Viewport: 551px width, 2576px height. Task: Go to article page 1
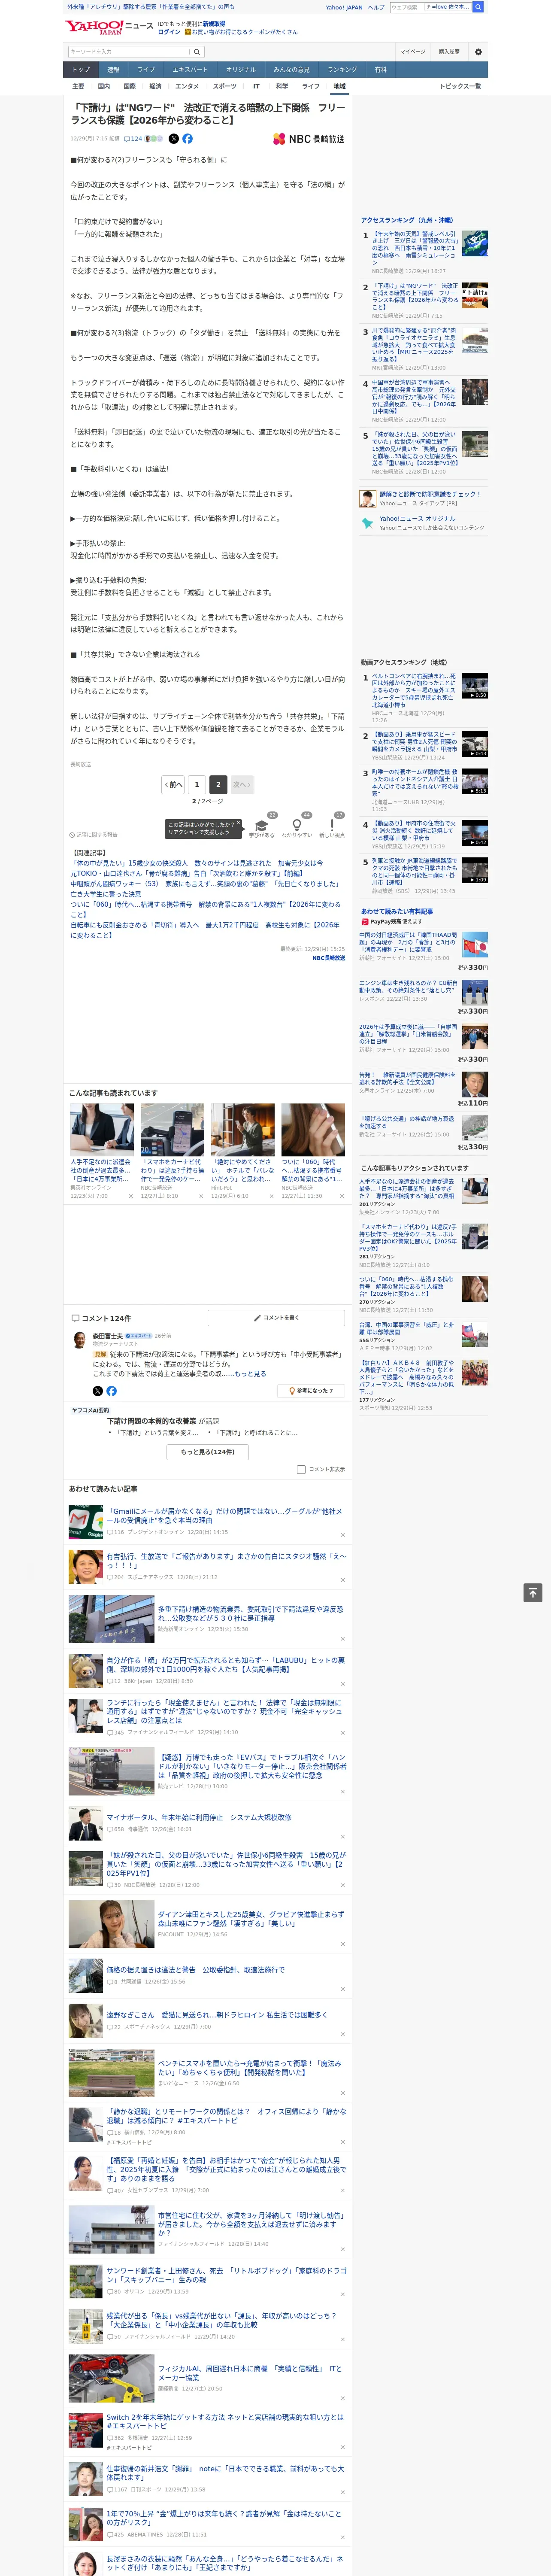[196, 784]
